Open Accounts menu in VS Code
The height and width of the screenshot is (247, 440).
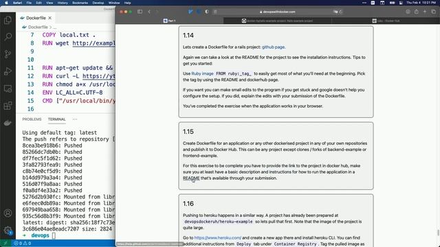click(x=8, y=213)
